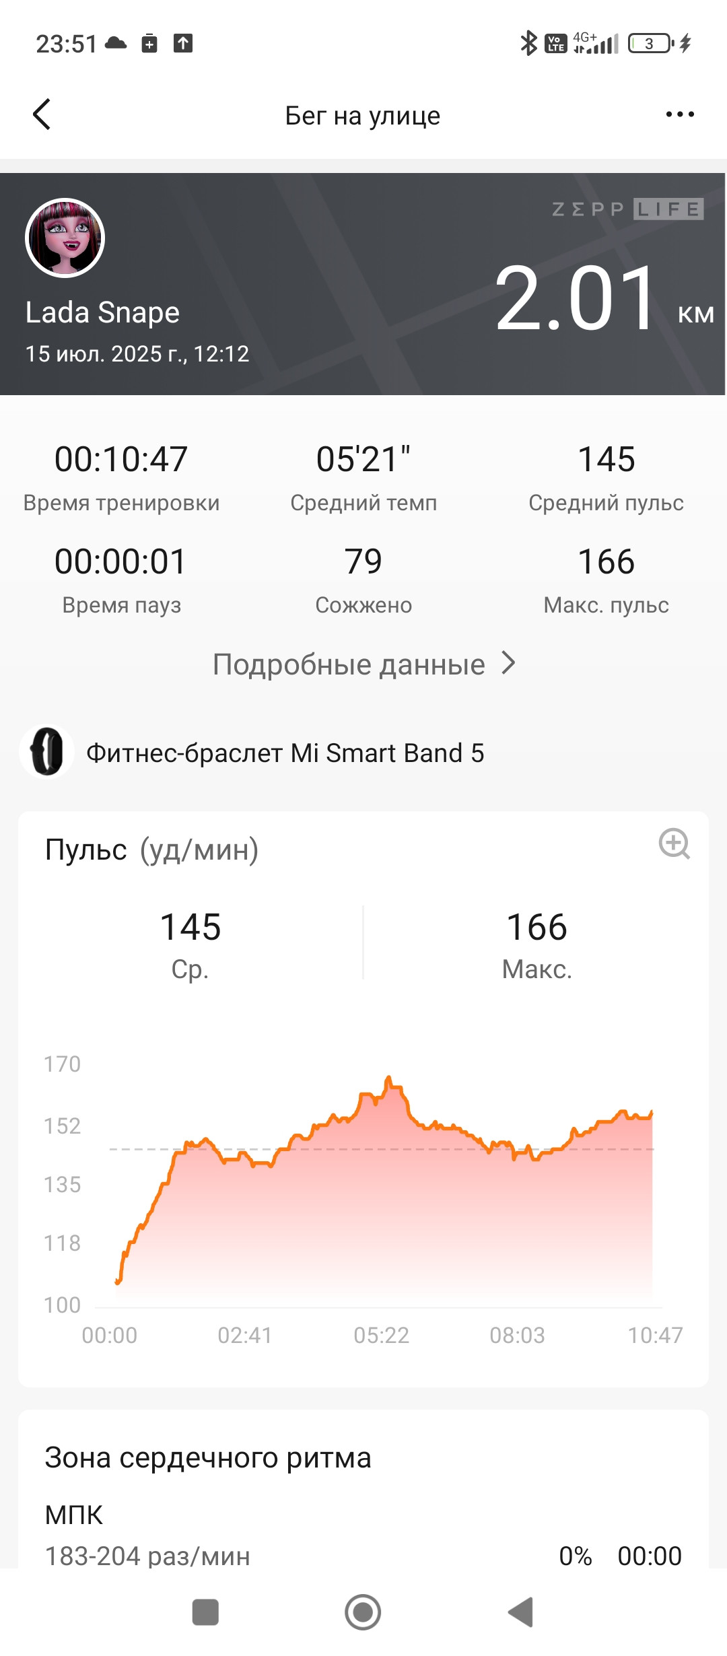Viewport: 727px width, 1656px height.
Task: Zoom into the heart rate chart with the magnifier icon
Action: coord(674,843)
